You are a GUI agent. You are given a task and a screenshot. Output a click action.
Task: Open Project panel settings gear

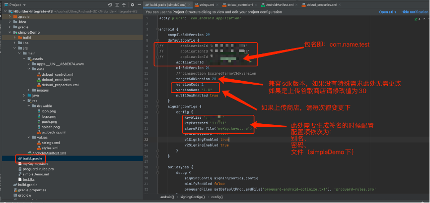tap(133, 4)
